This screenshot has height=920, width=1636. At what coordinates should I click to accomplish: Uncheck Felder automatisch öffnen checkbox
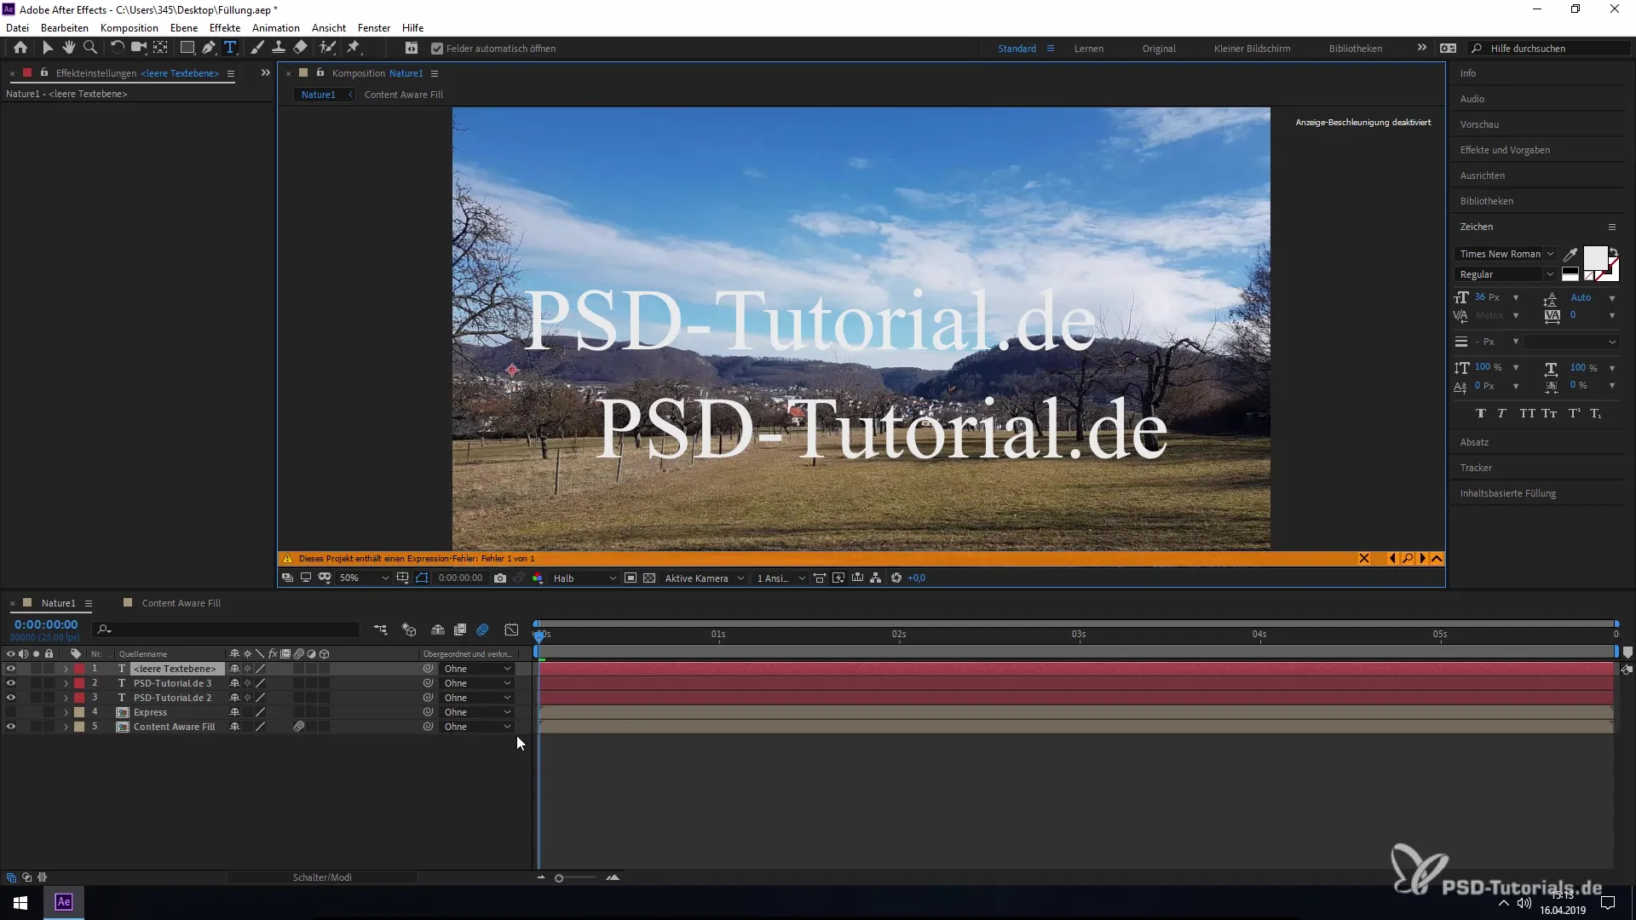(437, 49)
